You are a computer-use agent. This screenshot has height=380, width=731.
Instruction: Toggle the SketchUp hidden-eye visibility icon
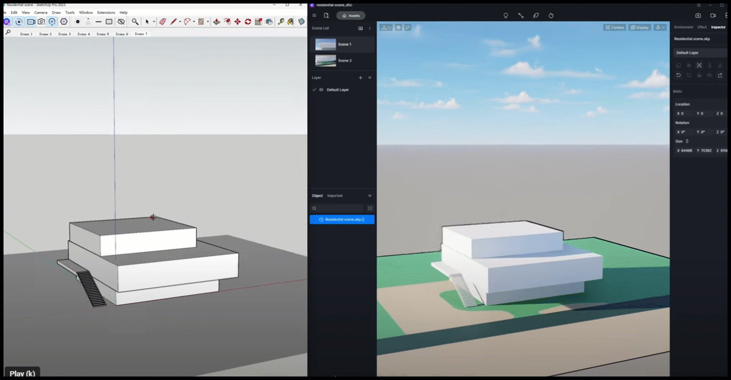(121, 22)
